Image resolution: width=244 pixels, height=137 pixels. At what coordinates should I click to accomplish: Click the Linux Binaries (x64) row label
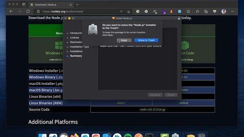(x=45, y=97)
